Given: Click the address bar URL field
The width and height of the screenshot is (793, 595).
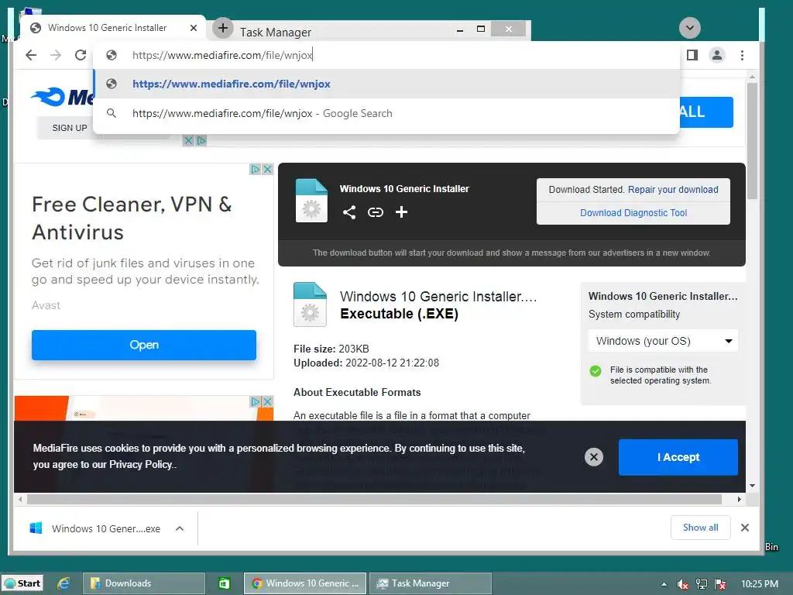Looking at the screenshot, I should tap(387, 55).
